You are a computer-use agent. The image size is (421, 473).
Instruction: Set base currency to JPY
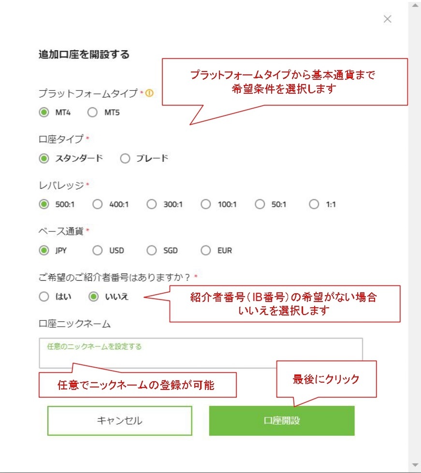point(44,250)
